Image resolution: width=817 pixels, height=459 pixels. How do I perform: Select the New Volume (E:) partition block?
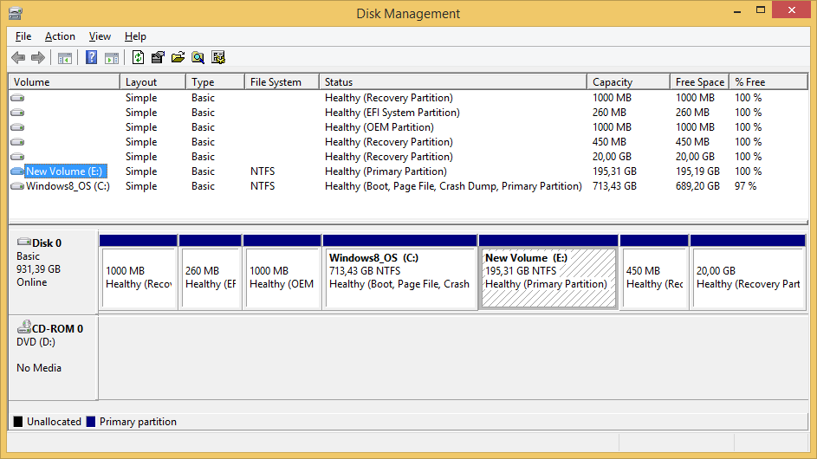(548, 277)
